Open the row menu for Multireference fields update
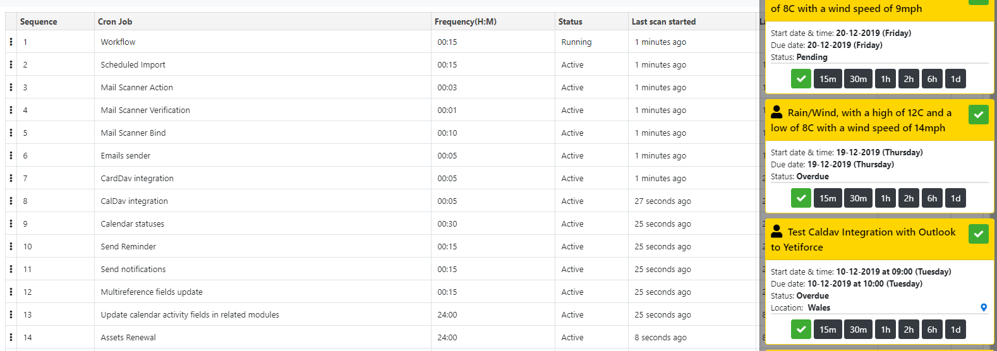This screenshot has height=351, width=997. tap(11, 292)
